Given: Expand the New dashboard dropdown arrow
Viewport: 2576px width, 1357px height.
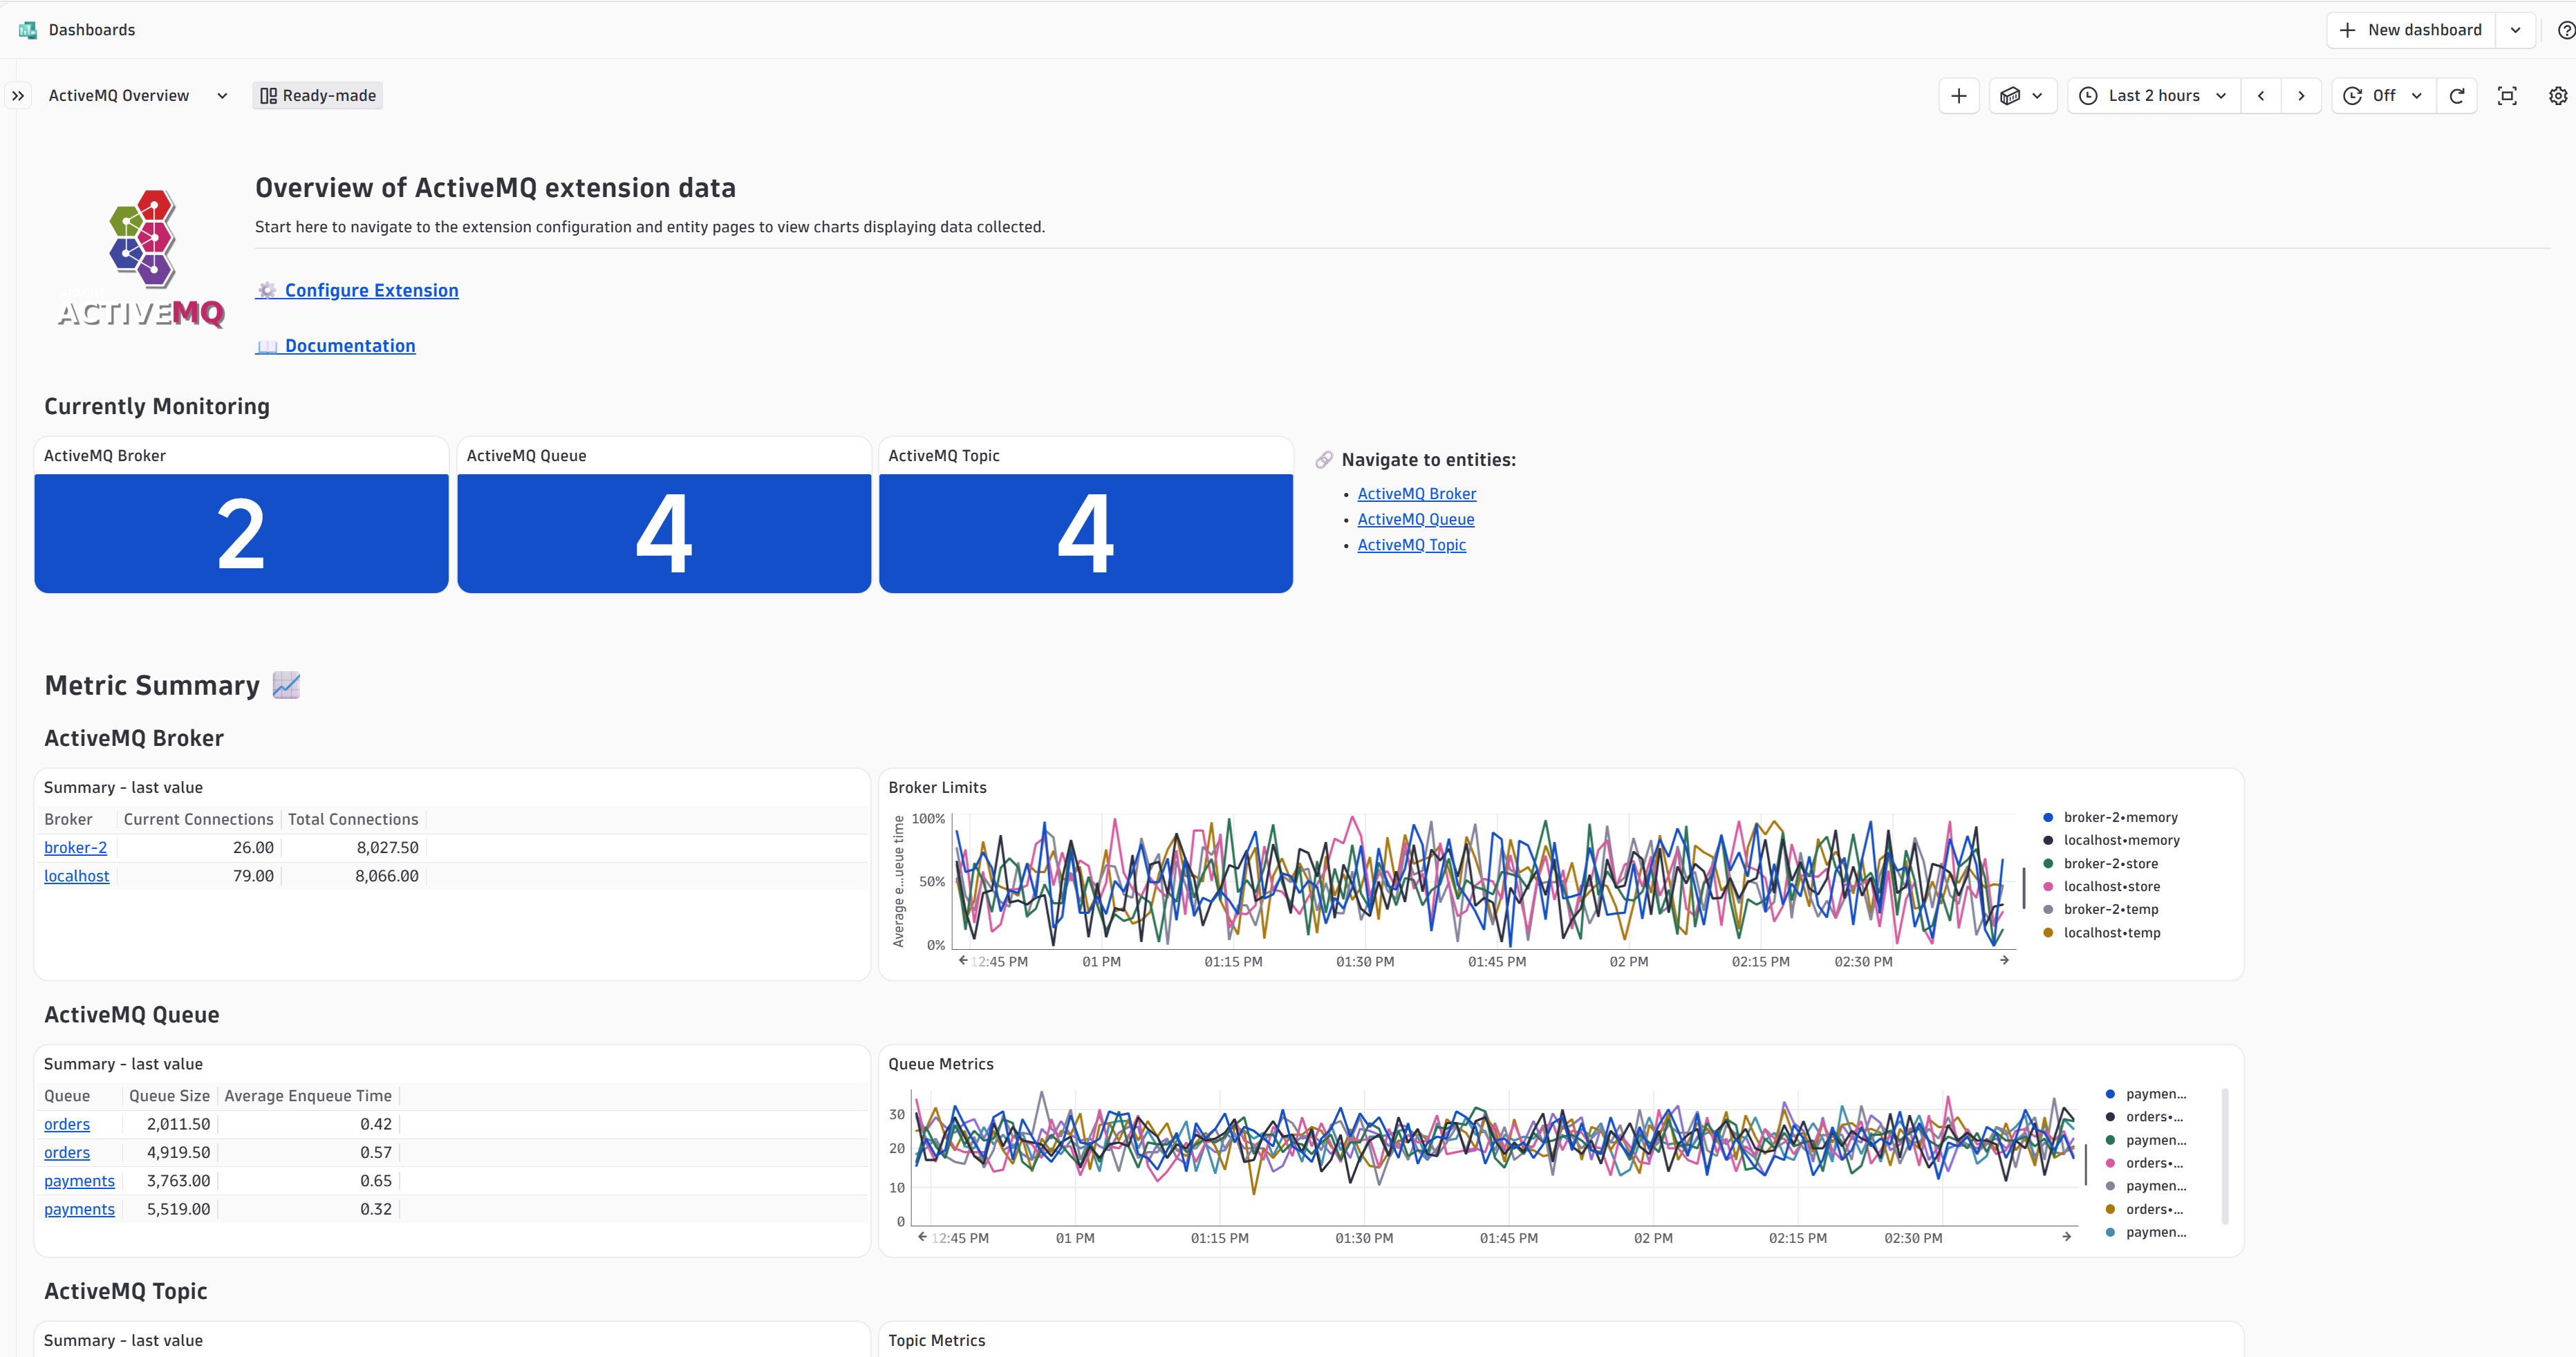Looking at the screenshot, I should (2515, 30).
